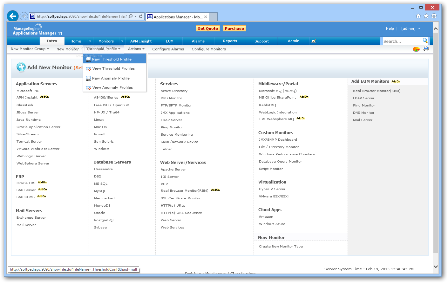This screenshot has width=448, height=283.
Task: Expand the Actions dropdown
Action: 136,49
